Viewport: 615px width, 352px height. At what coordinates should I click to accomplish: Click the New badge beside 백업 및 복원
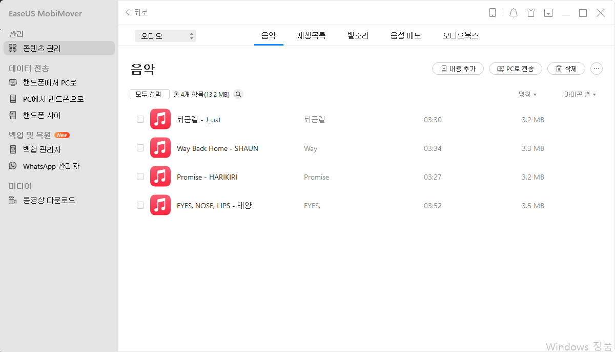62,135
